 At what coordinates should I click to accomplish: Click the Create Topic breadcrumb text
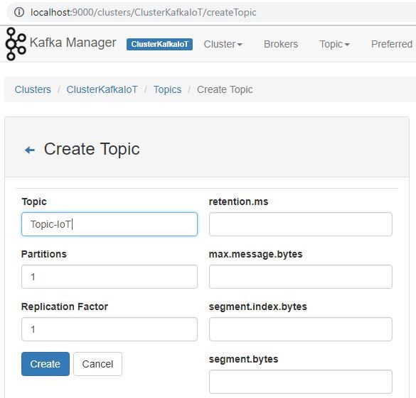(x=225, y=89)
